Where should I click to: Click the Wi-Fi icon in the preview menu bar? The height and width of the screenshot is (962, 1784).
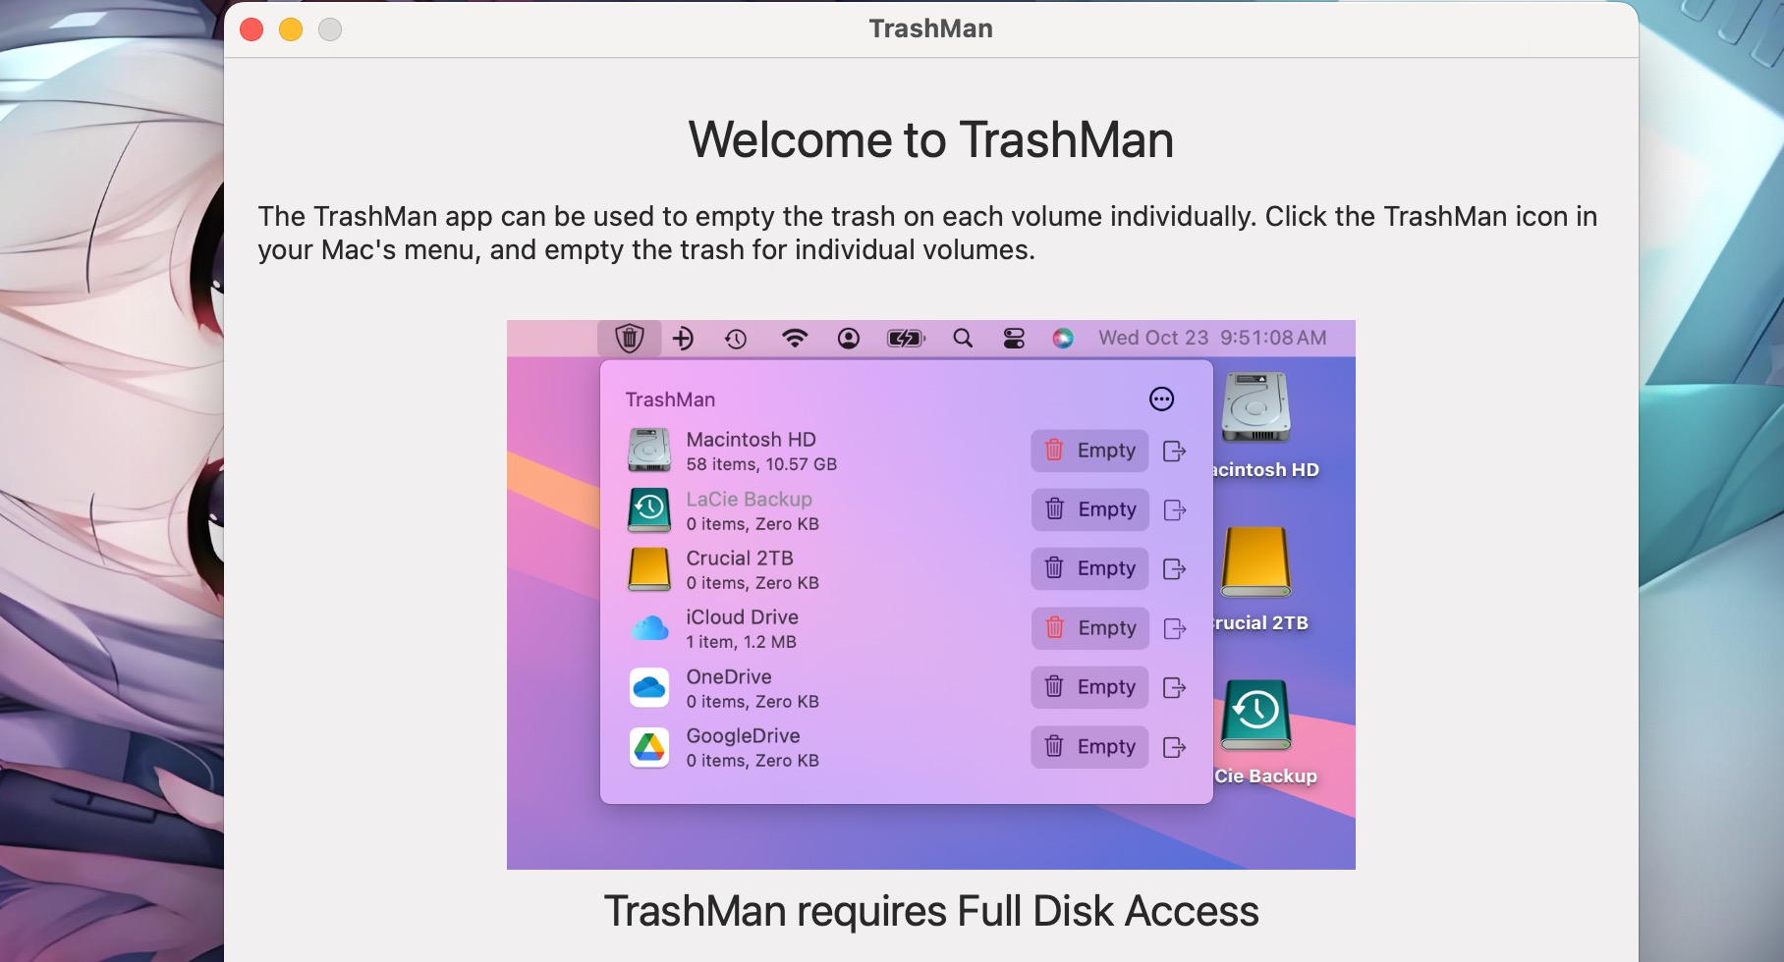[794, 339]
